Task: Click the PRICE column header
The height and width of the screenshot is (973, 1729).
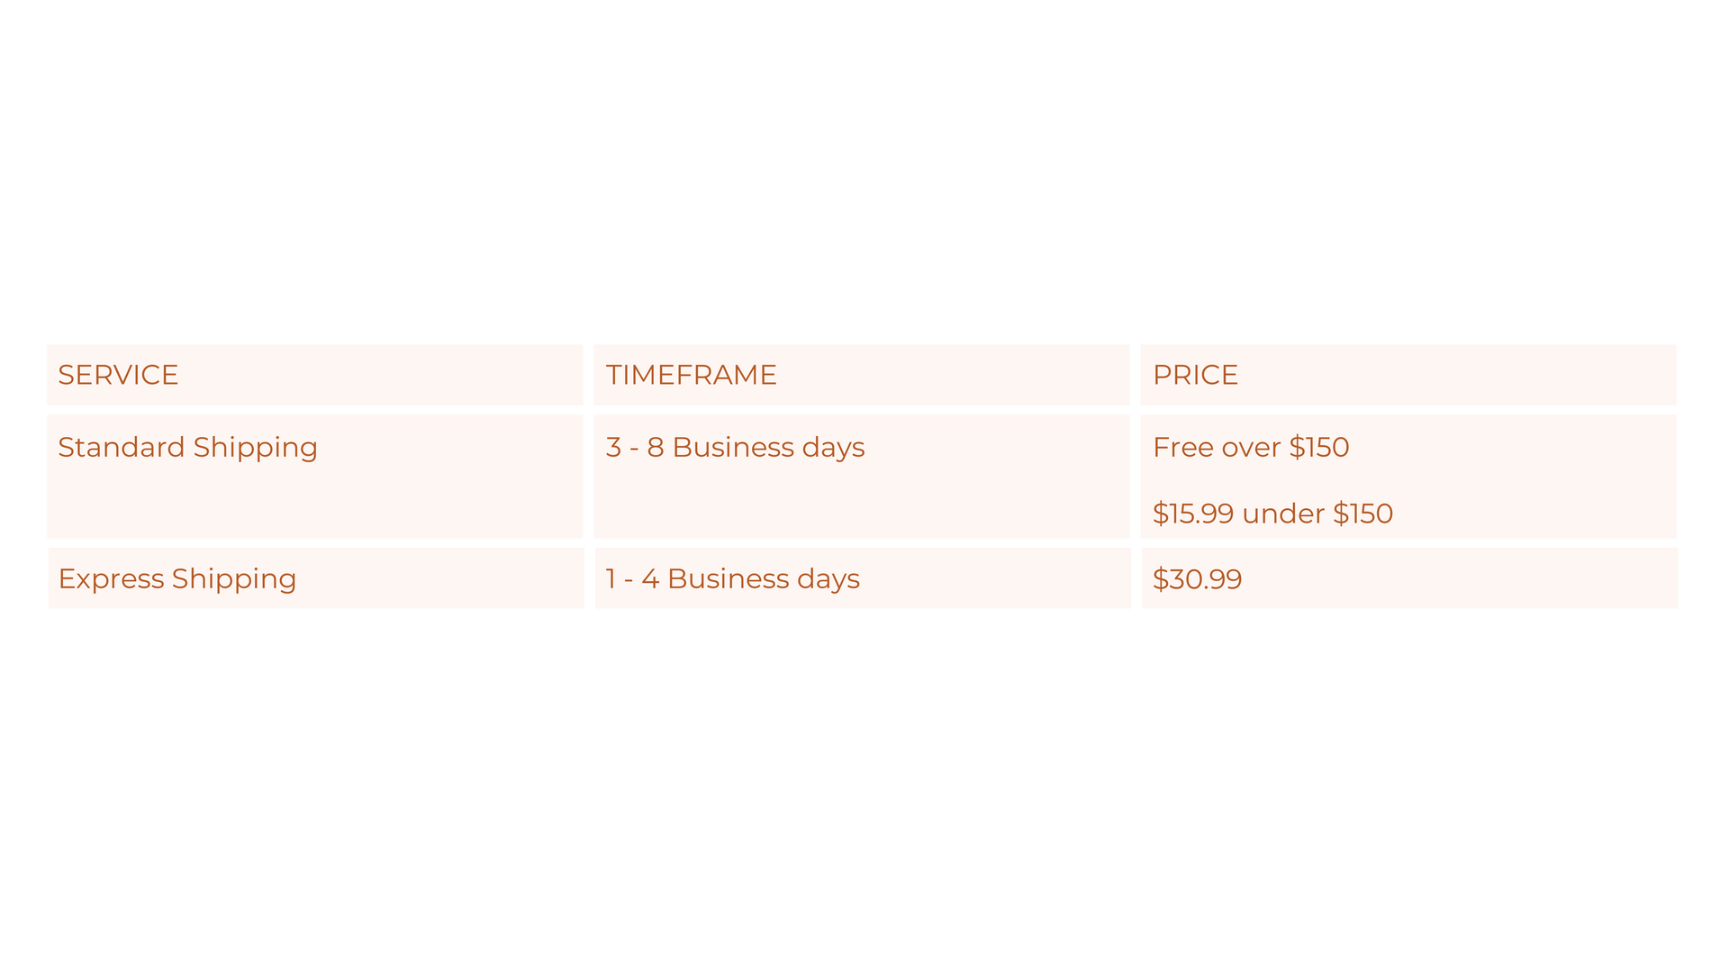Action: (1195, 375)
